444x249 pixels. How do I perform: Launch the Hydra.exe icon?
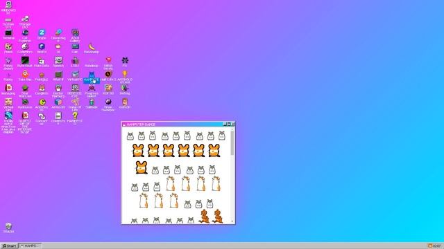click(25, 104)
